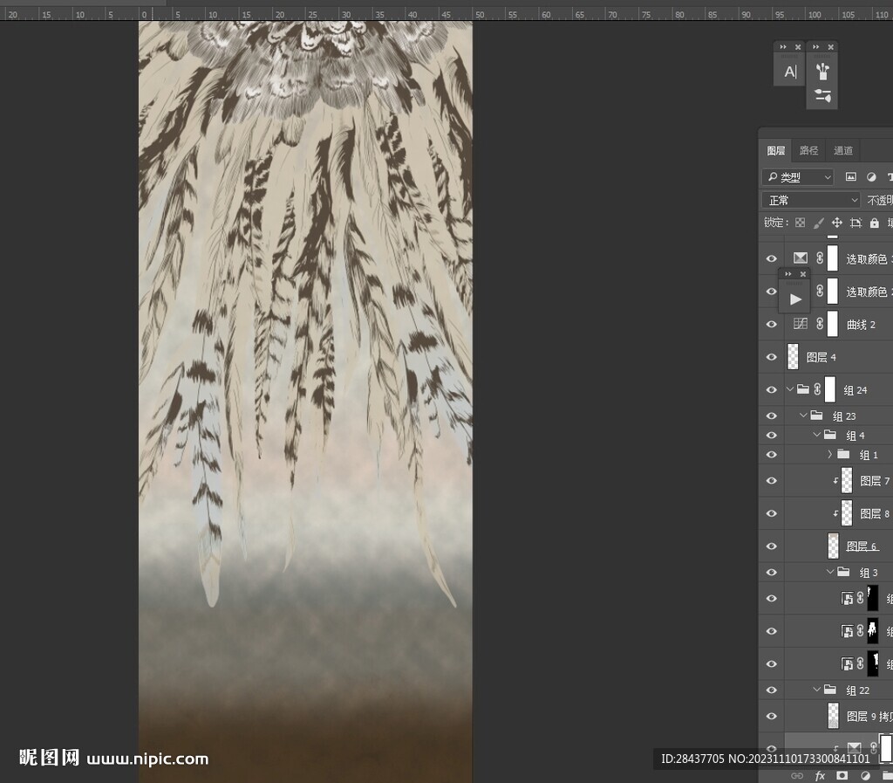
Task: Open the 正常 blend mode dropdown
Action: 810,201
